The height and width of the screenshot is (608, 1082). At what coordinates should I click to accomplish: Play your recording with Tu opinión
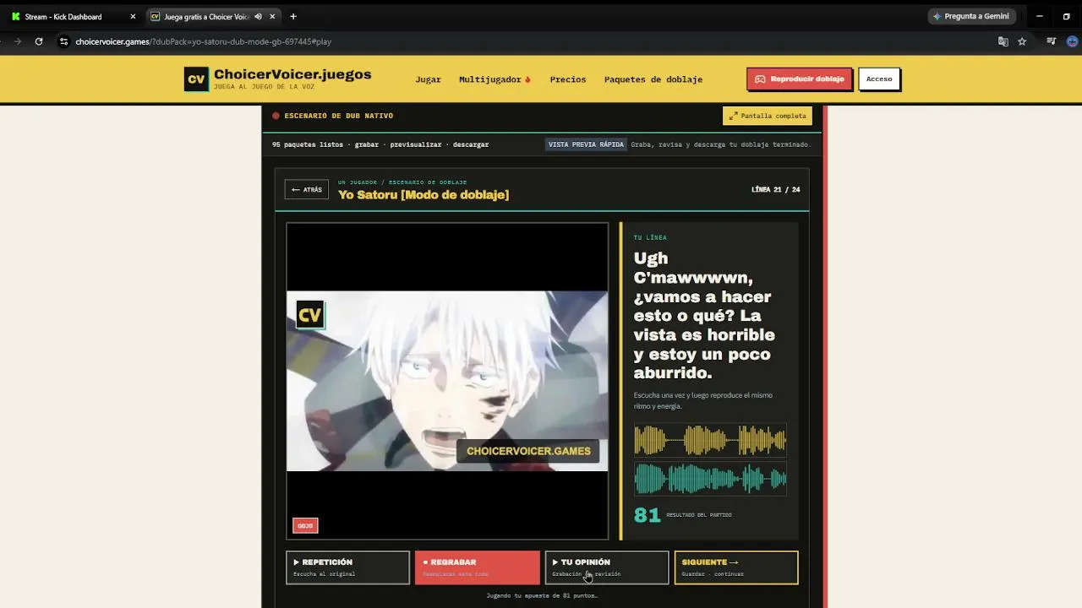[607, 567]
